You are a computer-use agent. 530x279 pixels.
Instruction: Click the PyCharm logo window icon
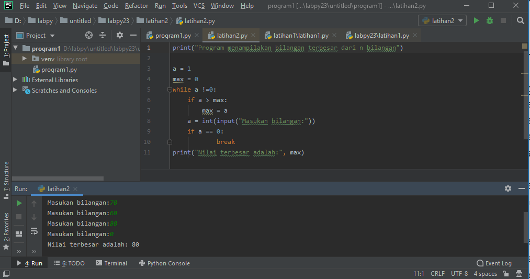(x=8, y=5)
